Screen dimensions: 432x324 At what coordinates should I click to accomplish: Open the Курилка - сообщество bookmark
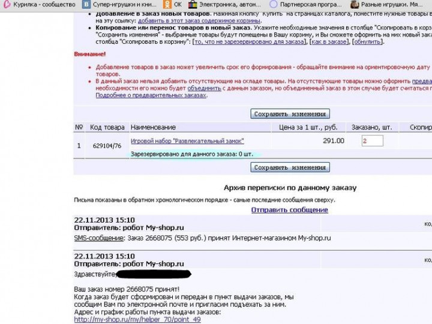(x=40, y=4)
